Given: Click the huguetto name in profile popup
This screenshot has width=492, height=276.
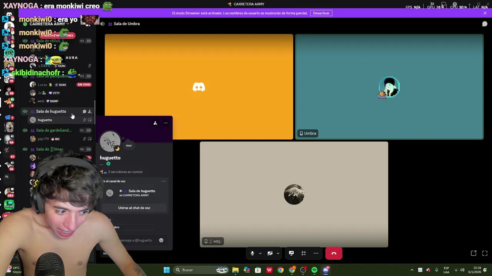Looking at the screenshot, I should point(110,158).
